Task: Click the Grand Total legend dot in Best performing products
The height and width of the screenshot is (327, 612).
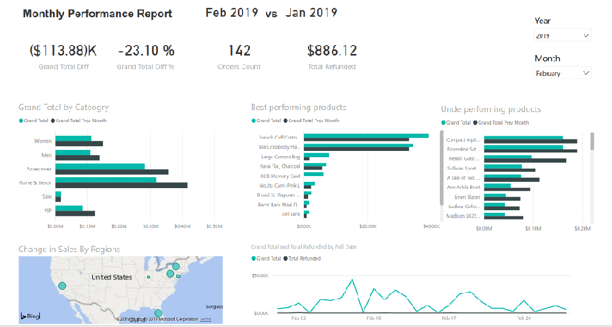Action: coord(254,121)
